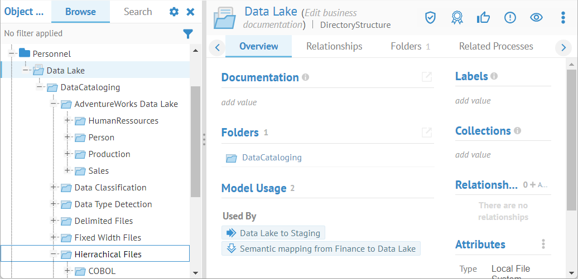This screenshot has width=578, height=279.
Task: Click the endorse thumbs-up icon
Action: click(483, 18)
